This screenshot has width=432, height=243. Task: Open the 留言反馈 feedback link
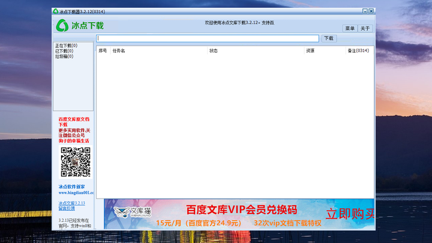tap(67, 209)
